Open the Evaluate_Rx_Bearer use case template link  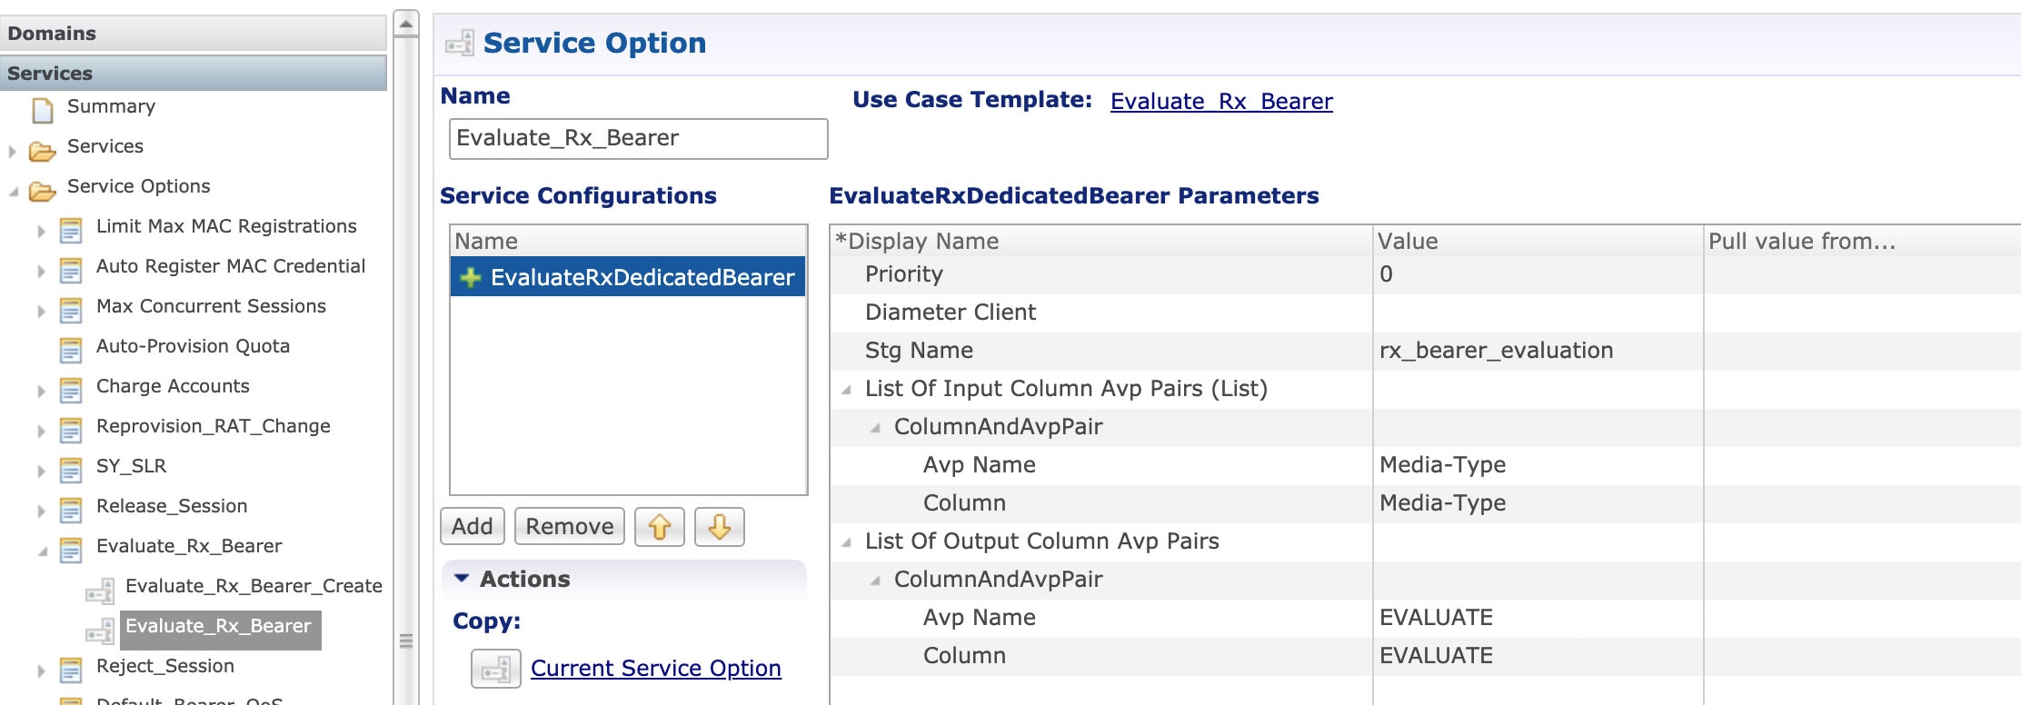point(1221,101)
